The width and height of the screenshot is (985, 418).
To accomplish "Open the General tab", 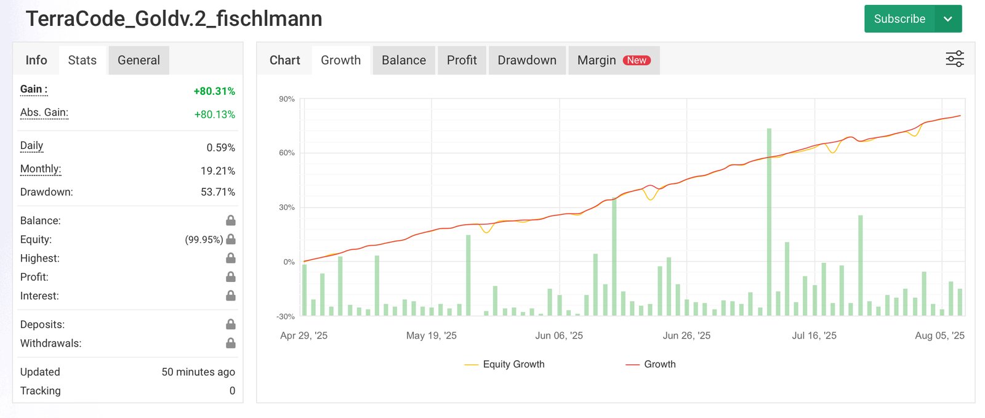I will click(139, 60).
